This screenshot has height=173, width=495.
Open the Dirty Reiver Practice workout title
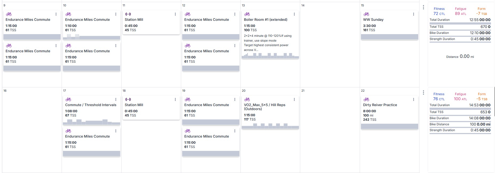380,105
